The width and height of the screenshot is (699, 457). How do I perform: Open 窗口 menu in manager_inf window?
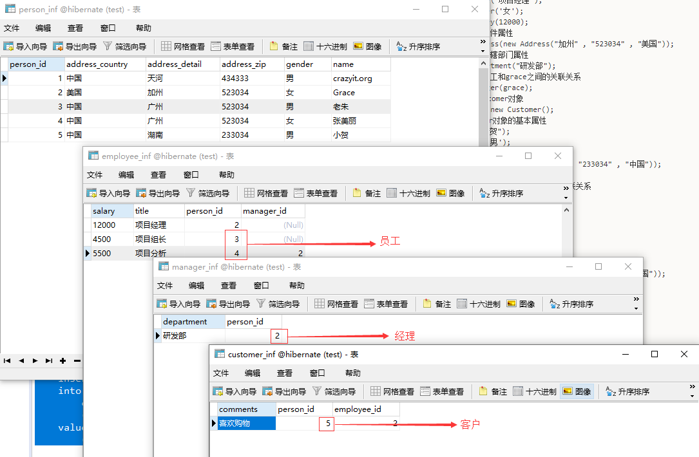(261, 286)
